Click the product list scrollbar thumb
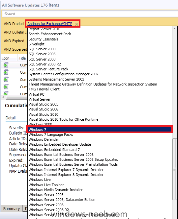 (x=174, y=169)
